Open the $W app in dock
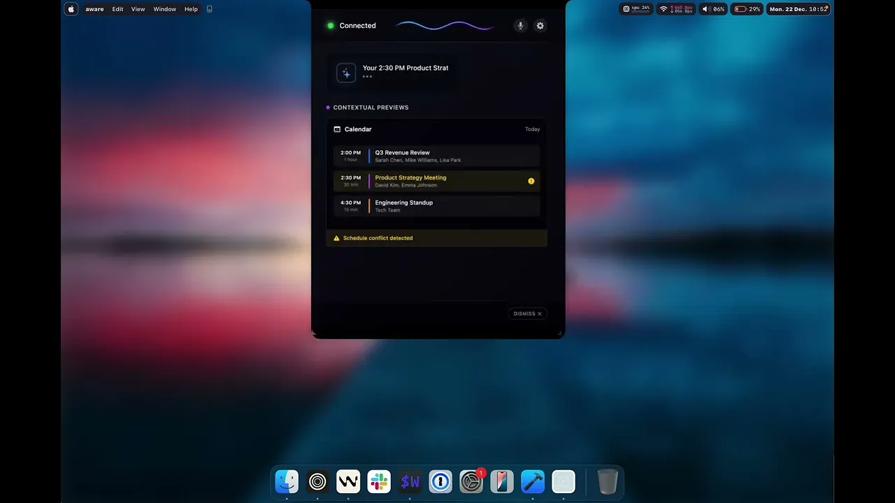 (410, 481)
